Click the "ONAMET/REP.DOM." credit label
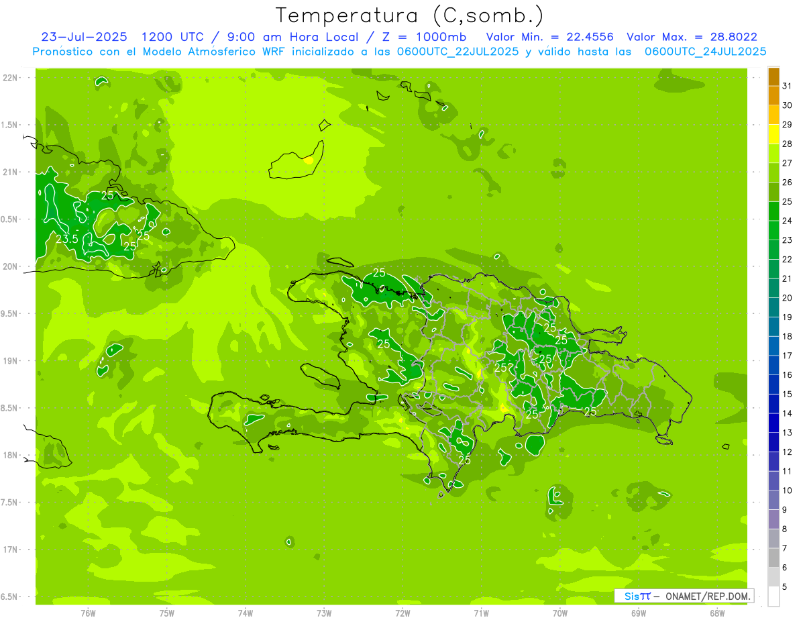Image resolution: width=805 pixels, height=622 pixels. point(708,596)
